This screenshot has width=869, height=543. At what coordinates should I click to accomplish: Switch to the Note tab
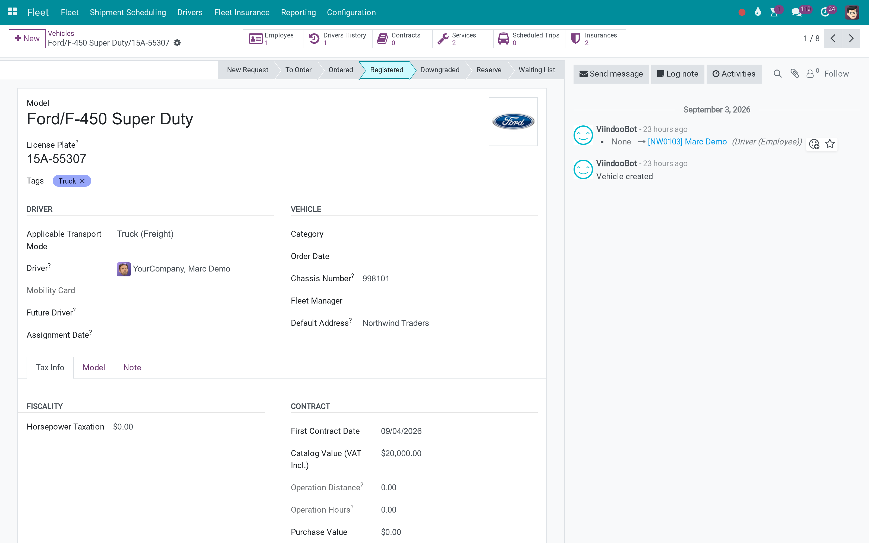tap(132, 368)
